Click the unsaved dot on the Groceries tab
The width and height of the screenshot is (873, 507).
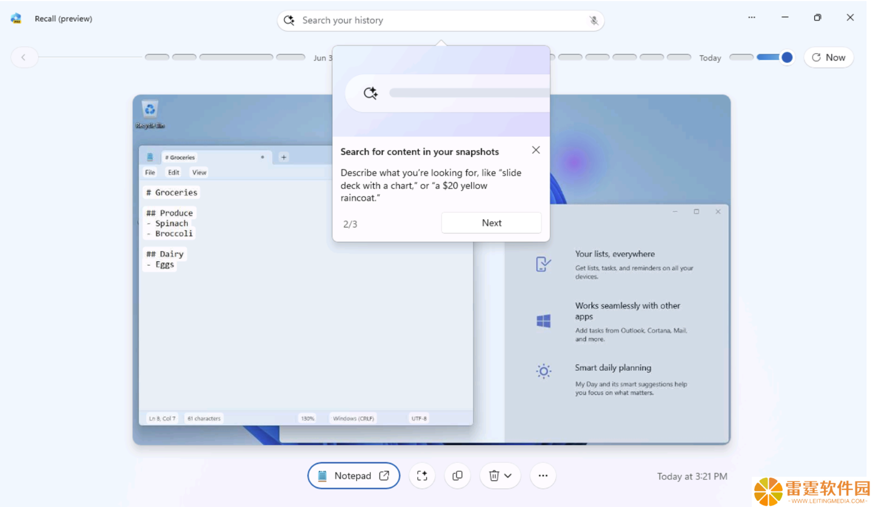point(263,157)
